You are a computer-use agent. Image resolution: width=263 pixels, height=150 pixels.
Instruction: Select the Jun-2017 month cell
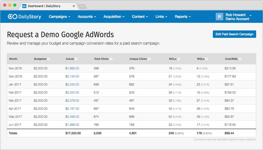point(15,125)
